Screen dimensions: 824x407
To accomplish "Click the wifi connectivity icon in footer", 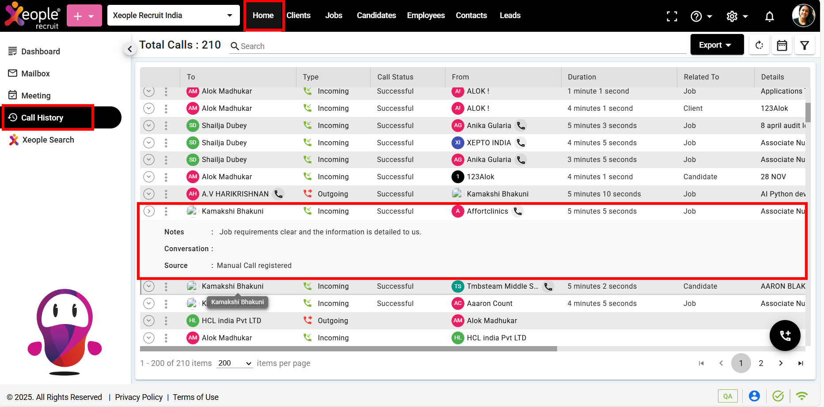I will coord(801,396).
